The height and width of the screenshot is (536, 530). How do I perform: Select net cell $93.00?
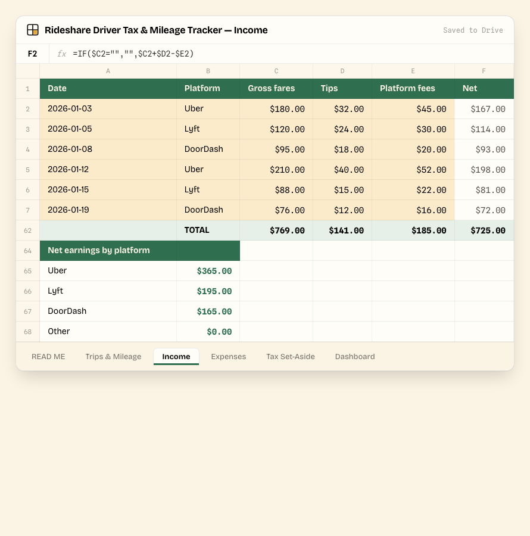484,149
